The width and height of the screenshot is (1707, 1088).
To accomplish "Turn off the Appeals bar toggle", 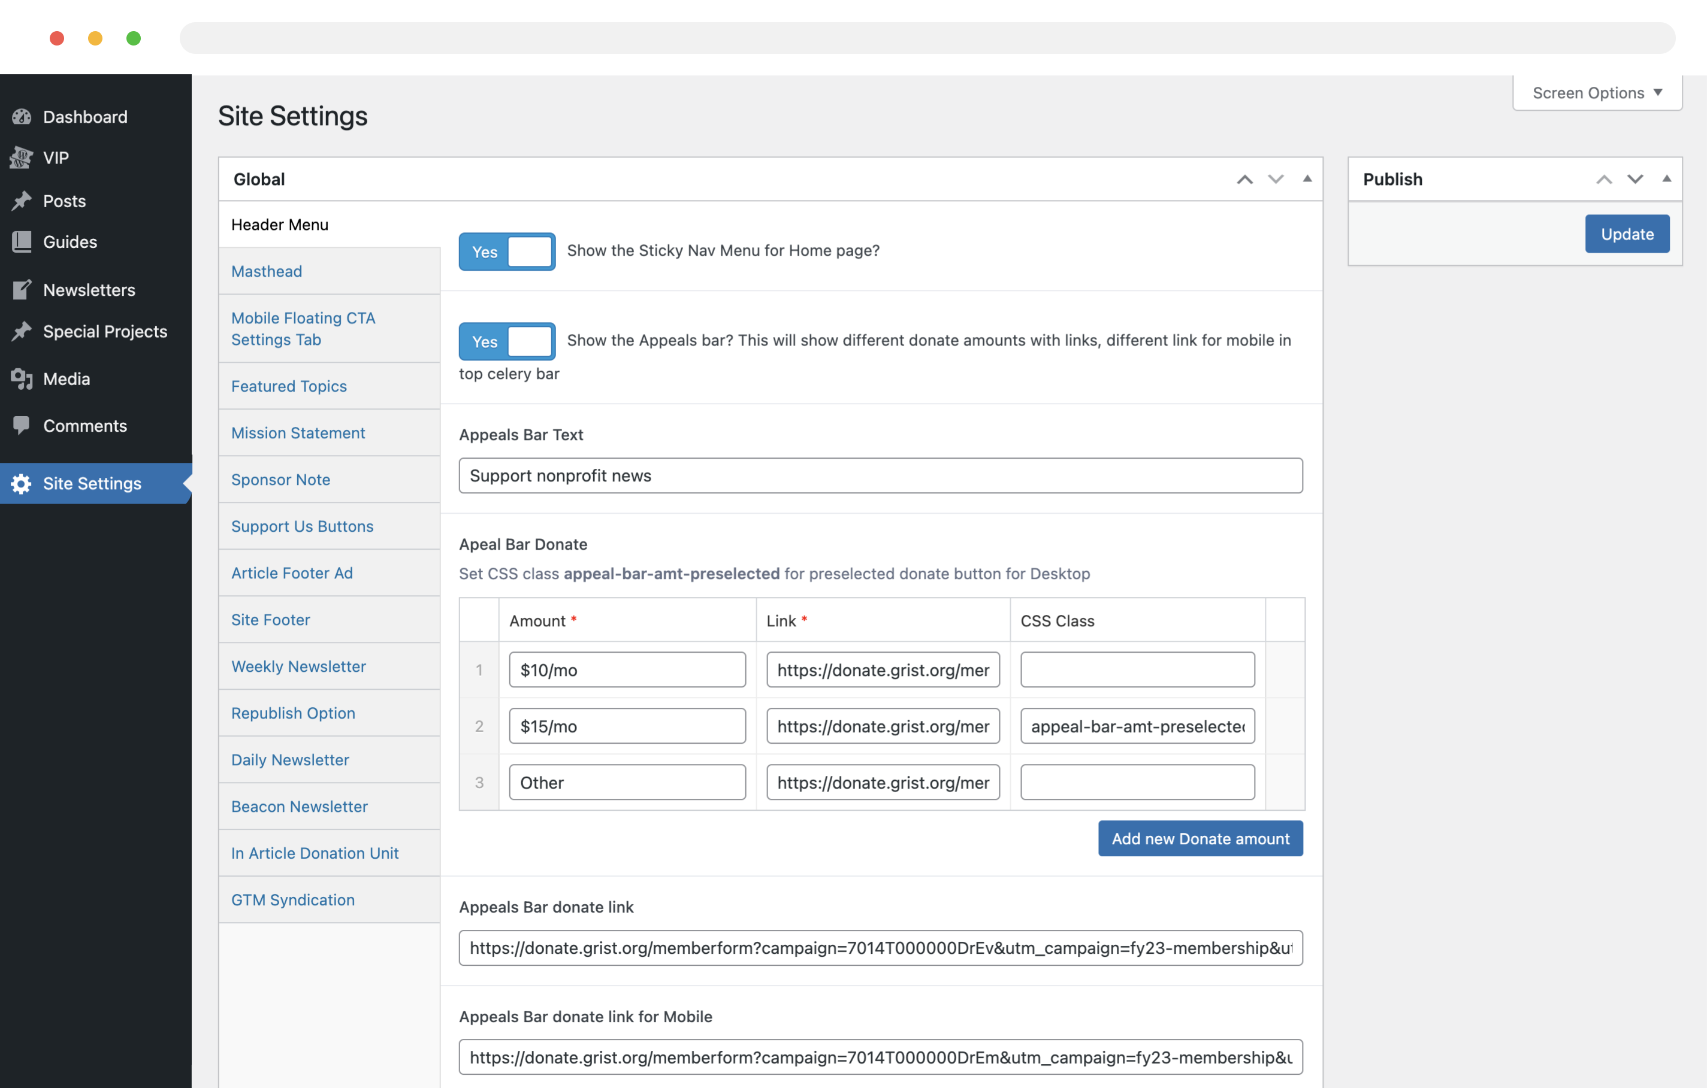I will tap(506, 341).
